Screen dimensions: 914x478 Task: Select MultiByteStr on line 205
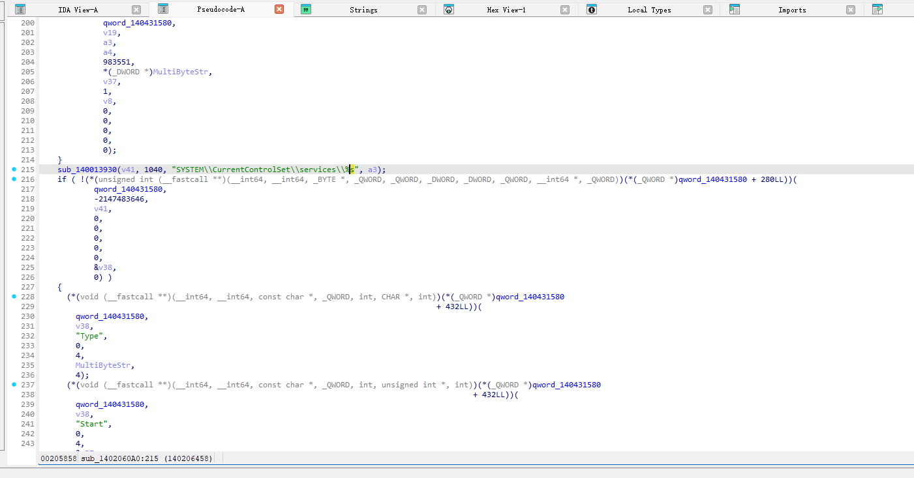(181, 72)
